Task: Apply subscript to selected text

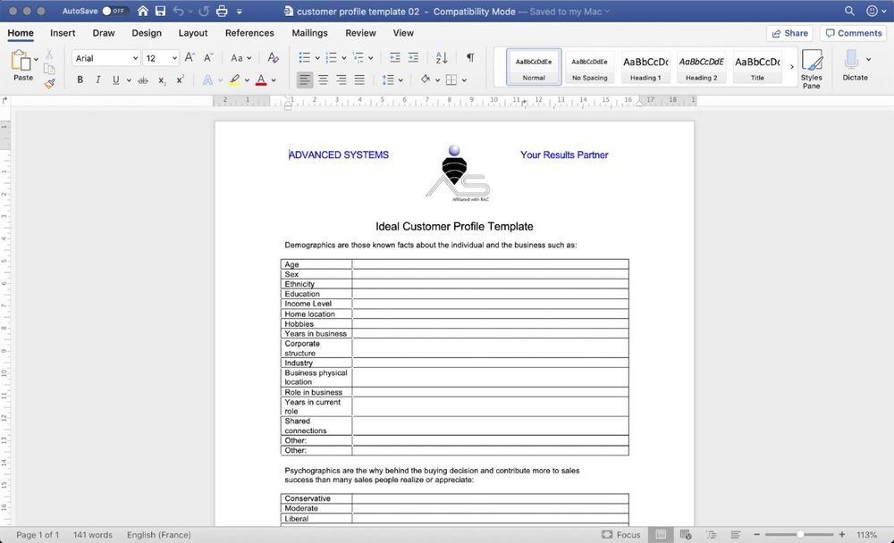Action: (x=162, y=79)
